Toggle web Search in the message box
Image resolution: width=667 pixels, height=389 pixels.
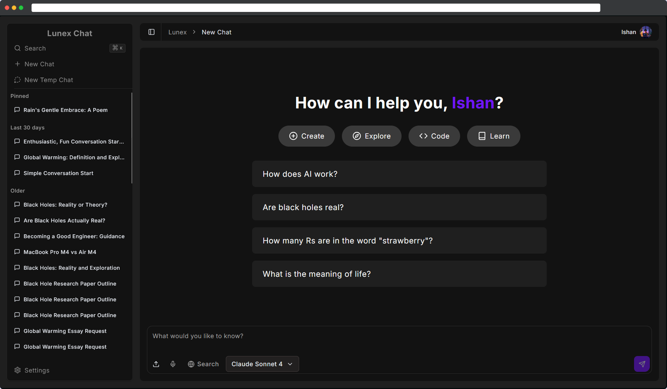[203, 364]
